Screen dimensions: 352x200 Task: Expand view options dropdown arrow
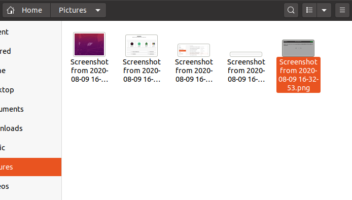pos(324,10)
